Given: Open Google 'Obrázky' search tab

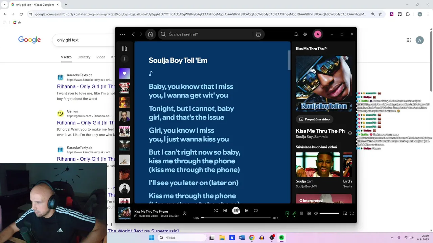Looking at the screenshot, I should tap(84, 57).
